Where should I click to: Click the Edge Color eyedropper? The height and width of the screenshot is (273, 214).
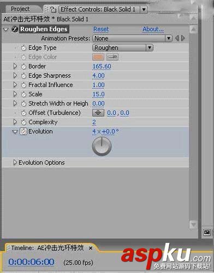click(112, 57)
